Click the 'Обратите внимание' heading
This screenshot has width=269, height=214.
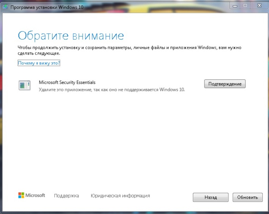pos(71,36)
